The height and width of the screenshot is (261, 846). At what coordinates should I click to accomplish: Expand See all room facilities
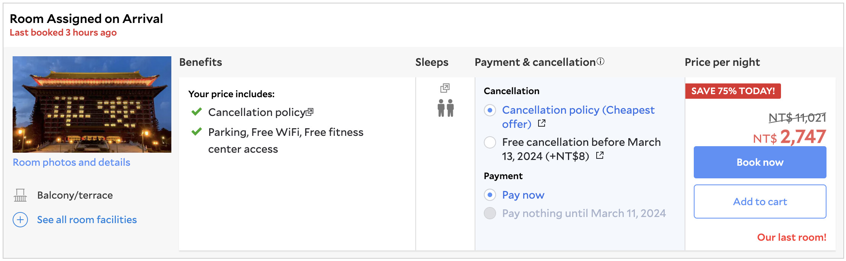[x=87, y=220]
